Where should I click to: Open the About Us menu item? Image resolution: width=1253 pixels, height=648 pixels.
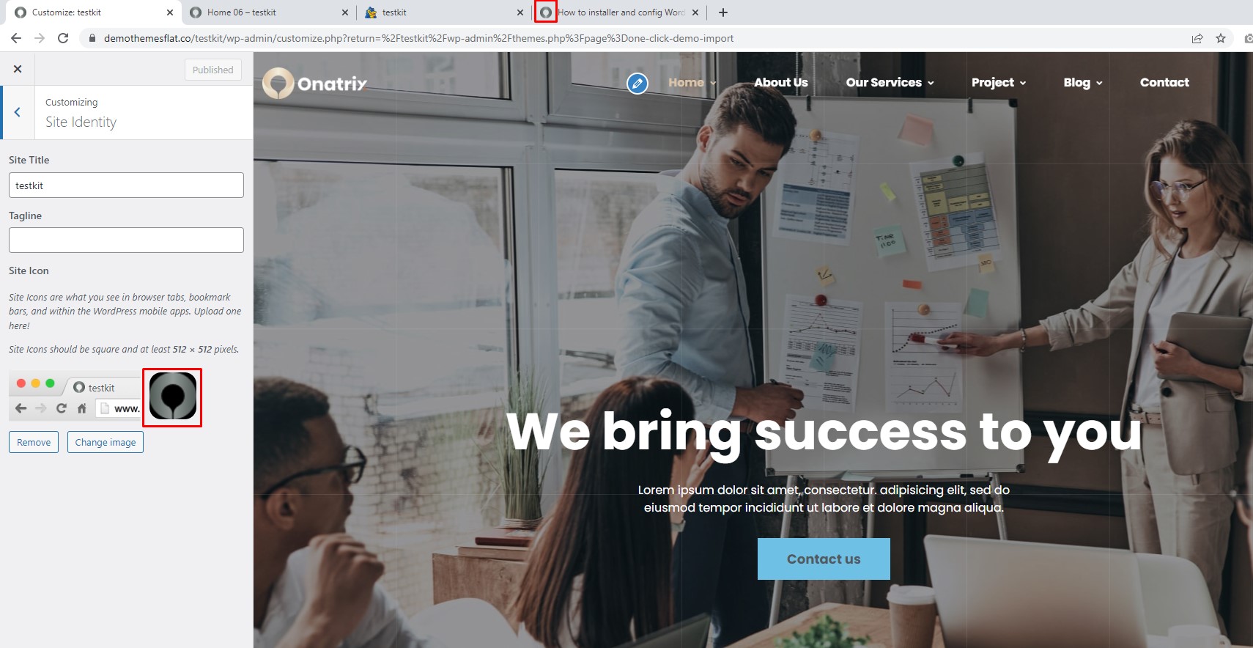(x=781, y=83)
